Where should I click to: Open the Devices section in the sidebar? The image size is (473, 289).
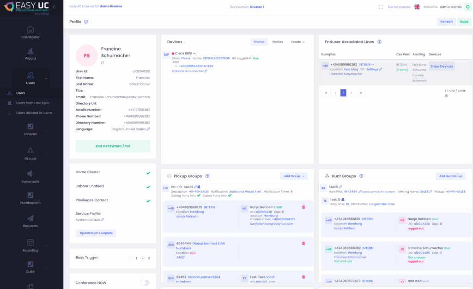coord(30,130)
